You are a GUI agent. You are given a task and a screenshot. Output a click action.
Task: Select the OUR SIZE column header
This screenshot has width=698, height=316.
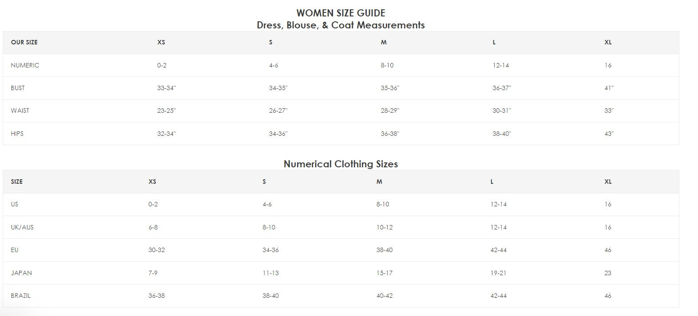click(24, 42)
